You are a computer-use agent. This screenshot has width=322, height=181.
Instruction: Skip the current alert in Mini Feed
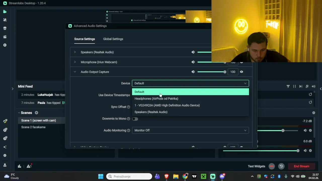tap(301, 86)
